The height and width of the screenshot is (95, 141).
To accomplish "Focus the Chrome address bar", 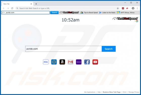I will (x=66, y=8).
